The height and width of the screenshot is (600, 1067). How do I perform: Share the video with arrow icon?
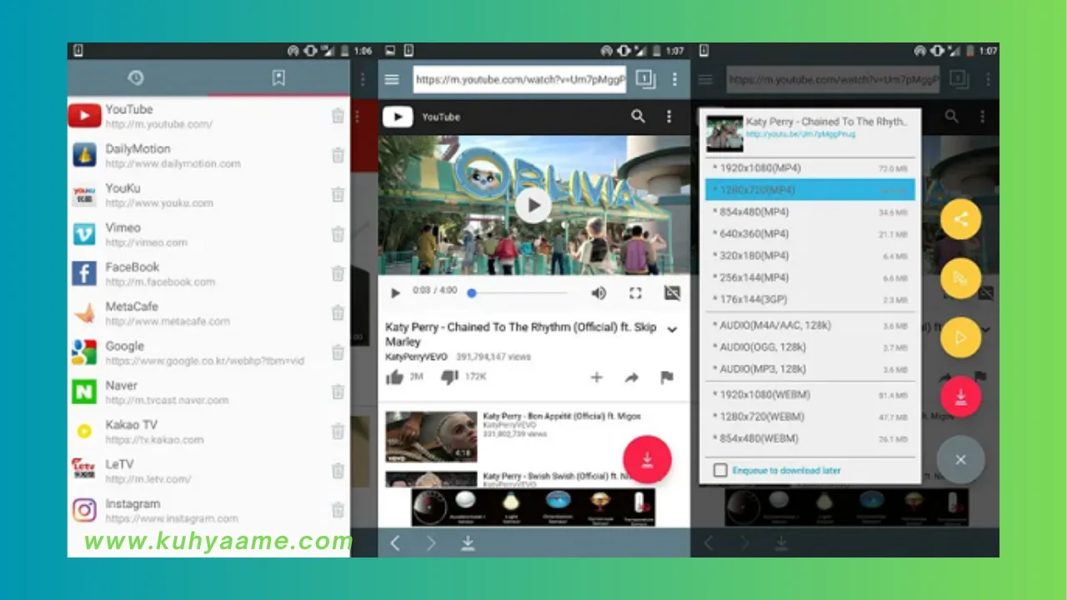pyautogui.click(x=631, y=377)
